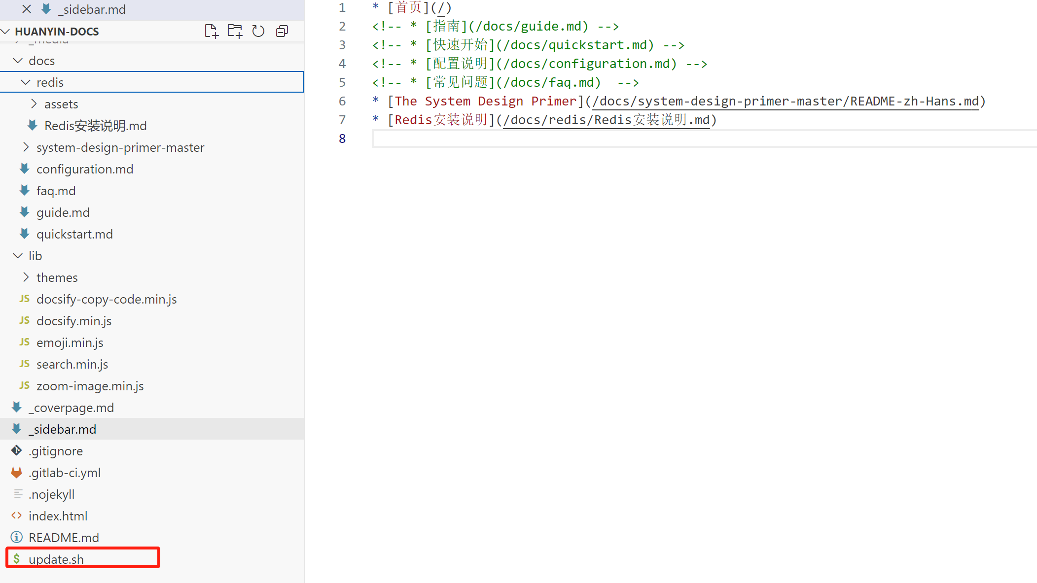The height and width of the screenshot is (583, 1037).
Task: Open the .gitignore file with git icon
Action: [56, 451]
